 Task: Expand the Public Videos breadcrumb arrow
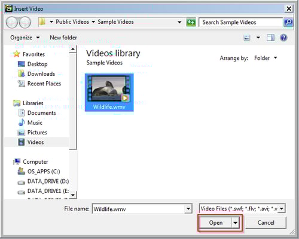click(x=93, y=22)
